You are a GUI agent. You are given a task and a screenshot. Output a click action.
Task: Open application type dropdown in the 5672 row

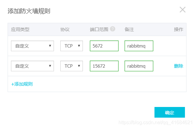pyautogui.click(x=32, y=46)
